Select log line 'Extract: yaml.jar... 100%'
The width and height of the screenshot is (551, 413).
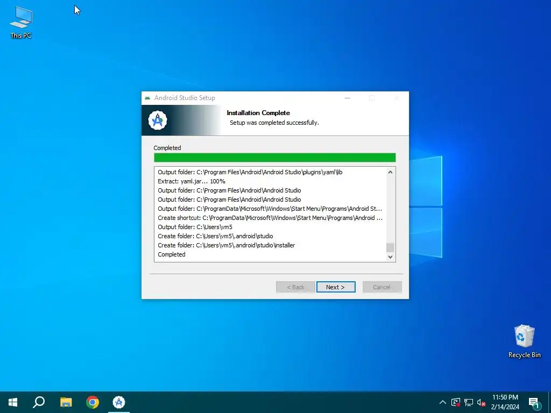[x=192, y=181]
